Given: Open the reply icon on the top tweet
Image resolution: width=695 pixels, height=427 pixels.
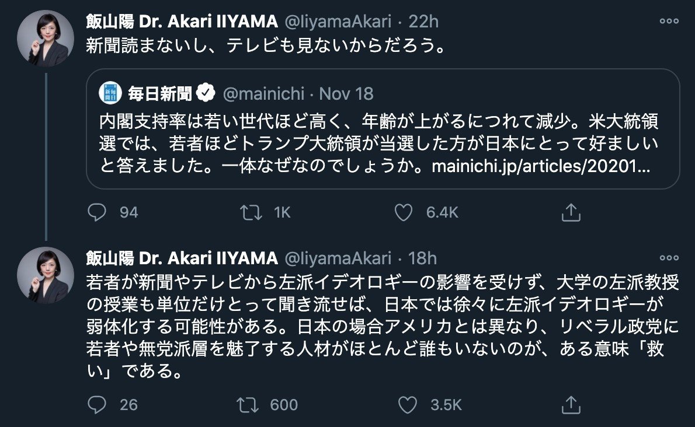Looking at the screenshot, I should tap(97, 212).
